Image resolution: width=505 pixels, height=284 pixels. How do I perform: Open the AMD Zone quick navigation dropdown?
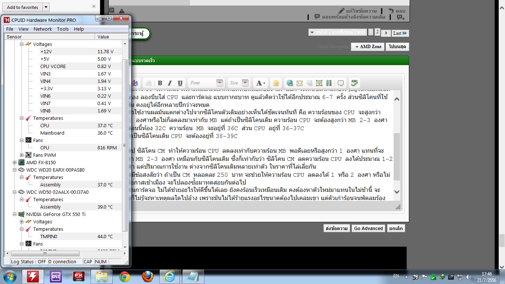click(367, 47)
